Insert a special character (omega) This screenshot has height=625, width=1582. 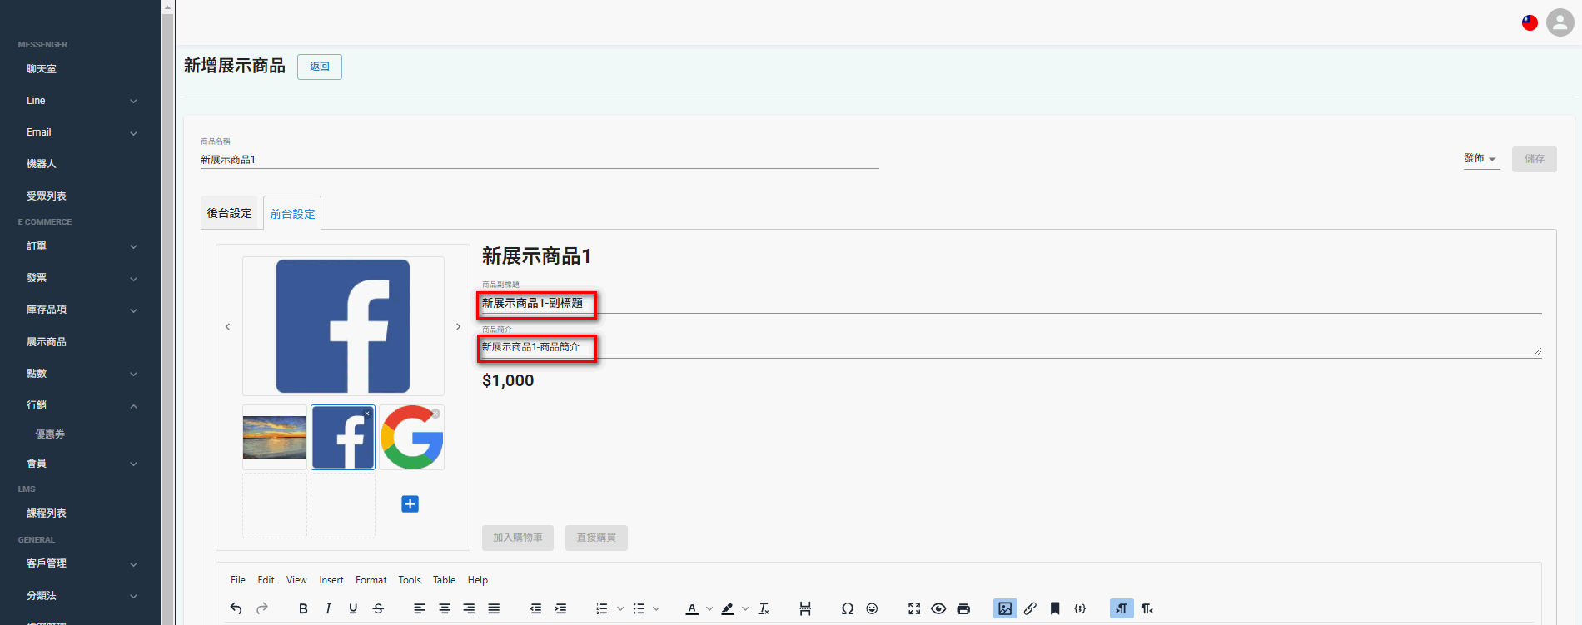pyautogui.click(x=848, y=608)
